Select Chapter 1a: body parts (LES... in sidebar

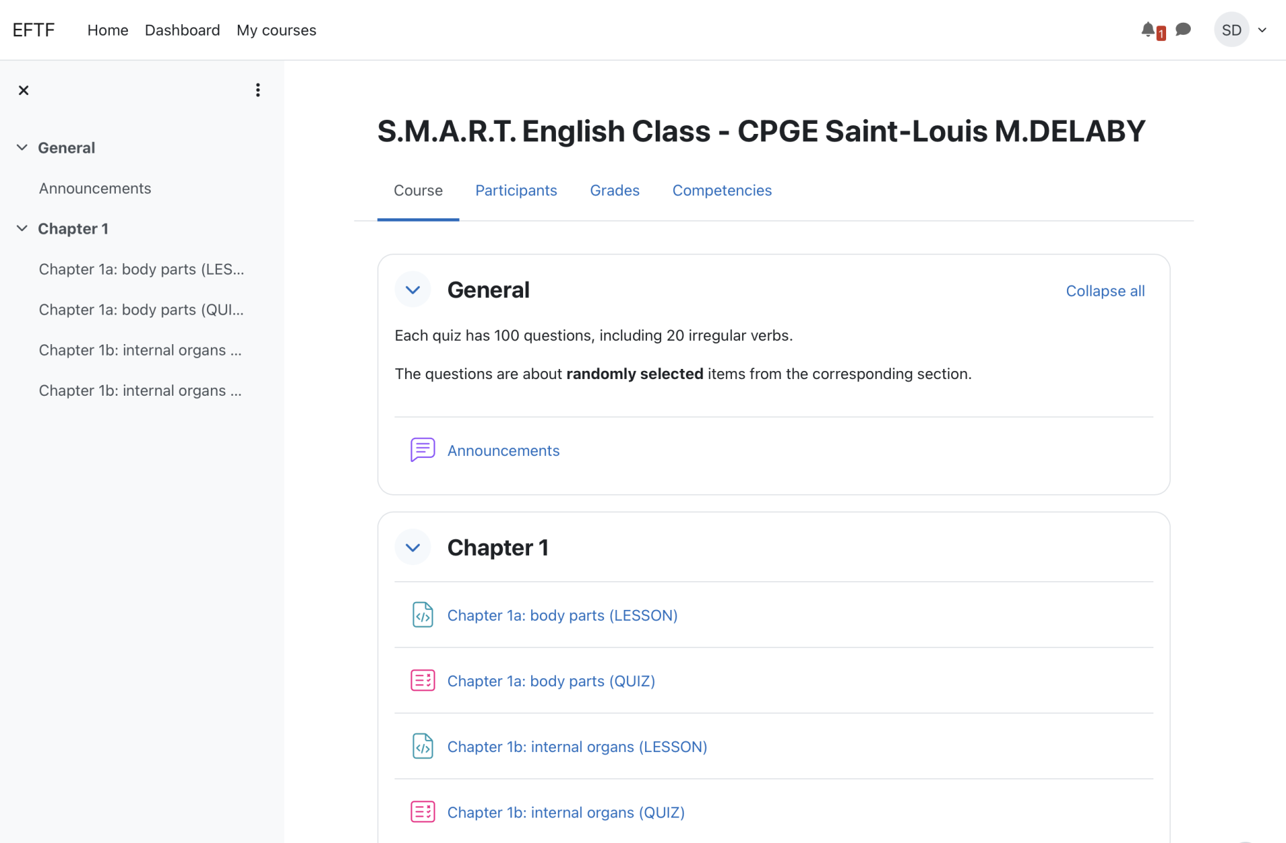pos(141,269)
